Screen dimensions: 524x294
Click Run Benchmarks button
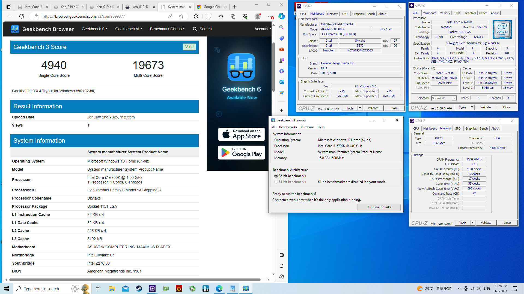[379, 207]
